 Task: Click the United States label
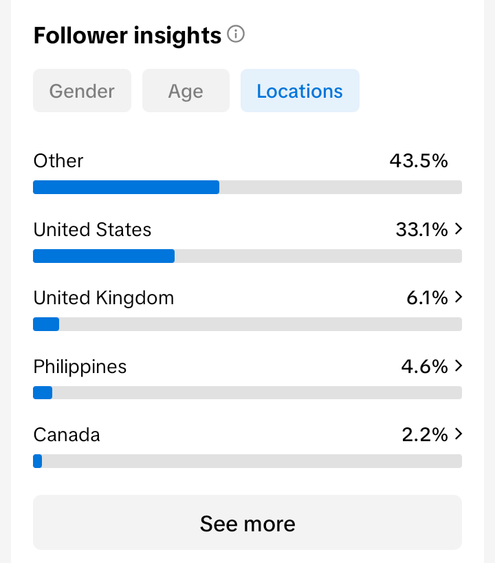pyautogui.click(x=92, y=229)
